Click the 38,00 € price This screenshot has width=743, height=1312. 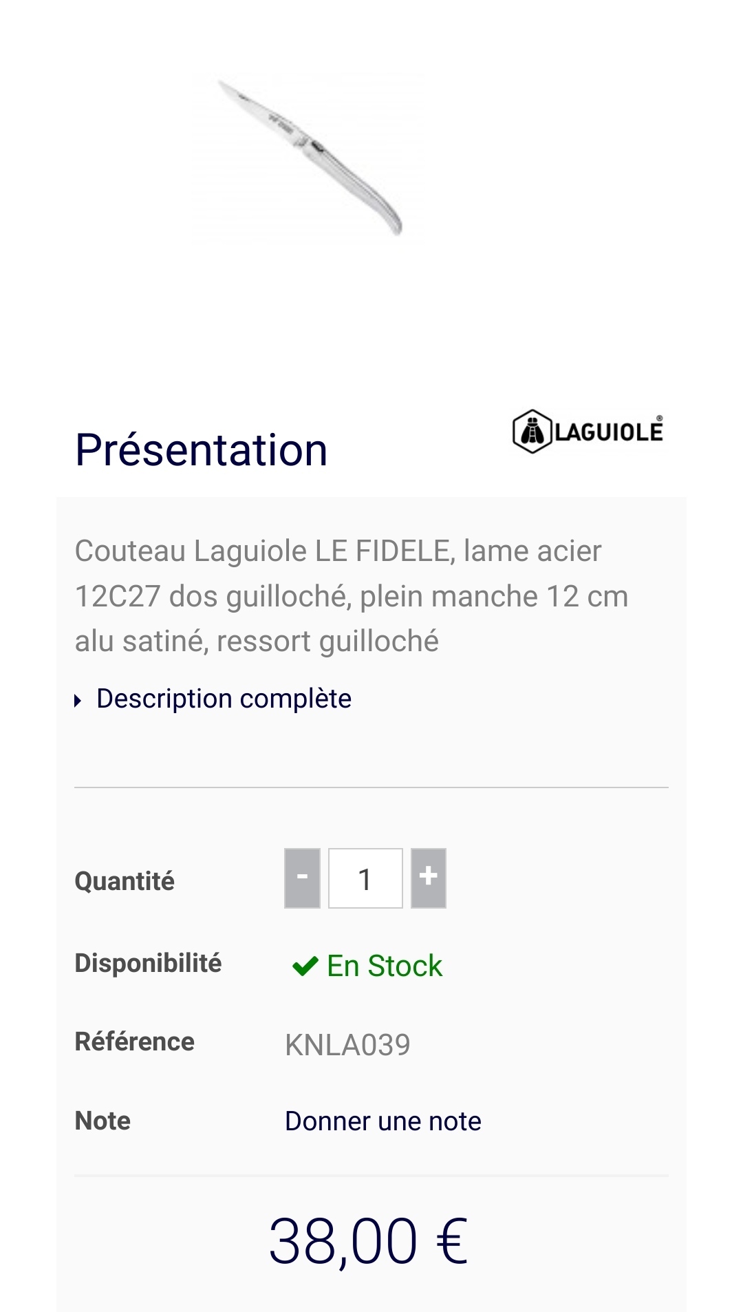pyautogui.click(x=369, y=1241)
